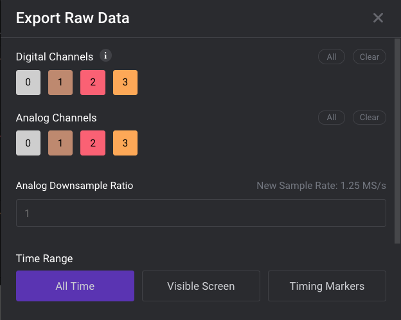The image size is (401, 320).
Task: Select All analog channels
Action: tap(332, 118)
